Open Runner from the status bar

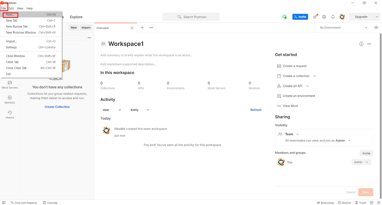coord(344,203)
